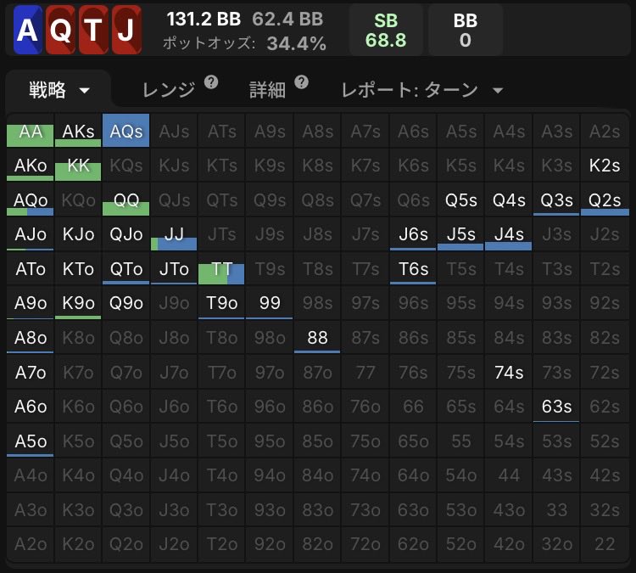Select the Q3s hand cell
This screenshot has width=636, height=573.
[556, 199]
